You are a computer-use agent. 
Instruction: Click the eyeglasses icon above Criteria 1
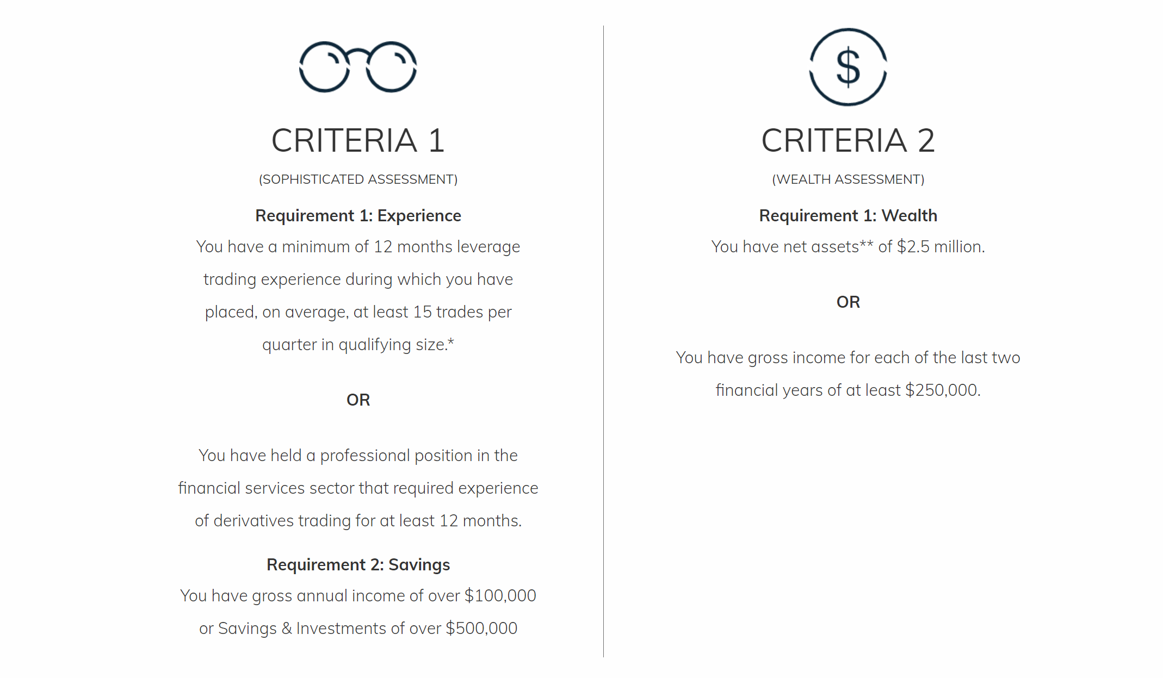358,67
